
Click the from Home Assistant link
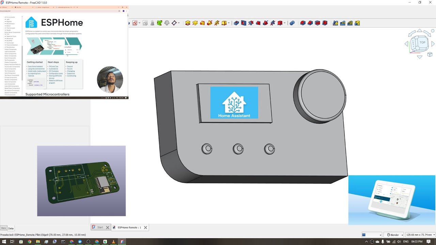pos(35,66)
